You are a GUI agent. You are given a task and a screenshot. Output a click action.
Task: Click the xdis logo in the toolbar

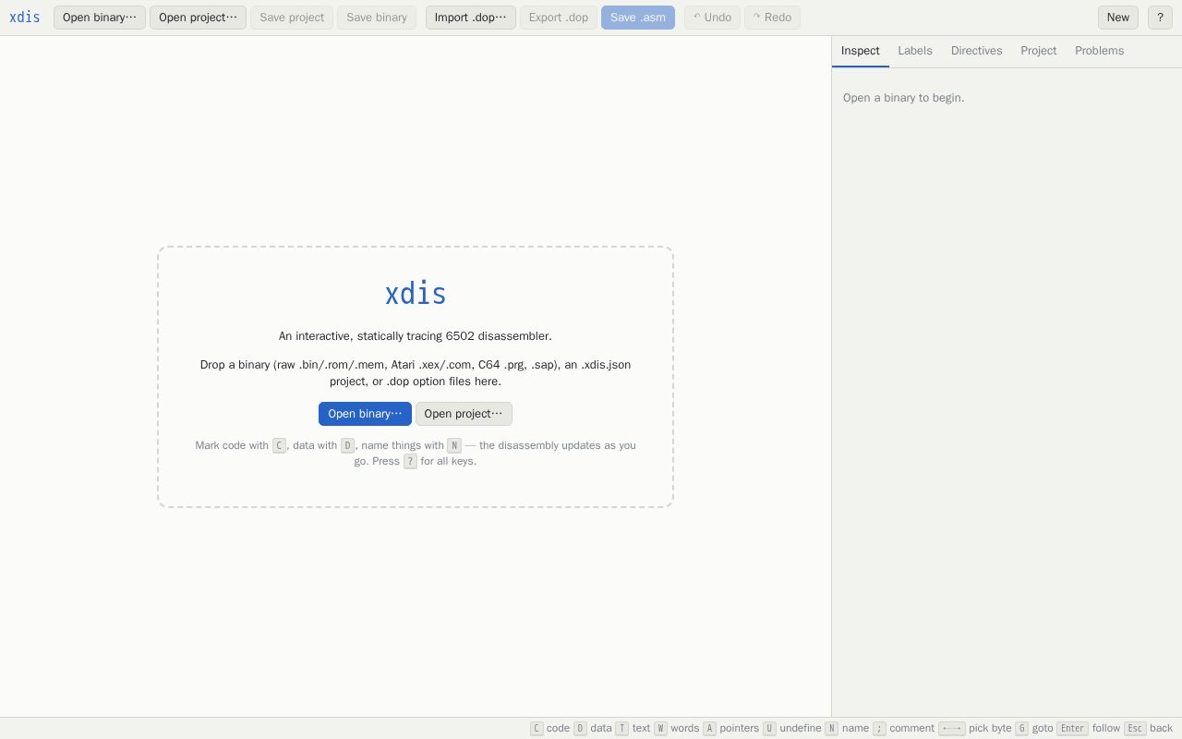[x=25, y=17]
